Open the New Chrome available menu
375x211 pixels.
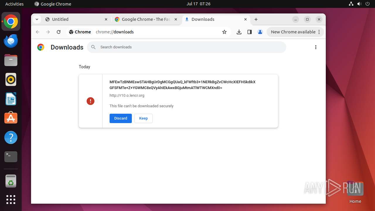(295, 32)
